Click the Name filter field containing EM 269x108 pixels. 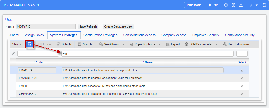[147, 54]
